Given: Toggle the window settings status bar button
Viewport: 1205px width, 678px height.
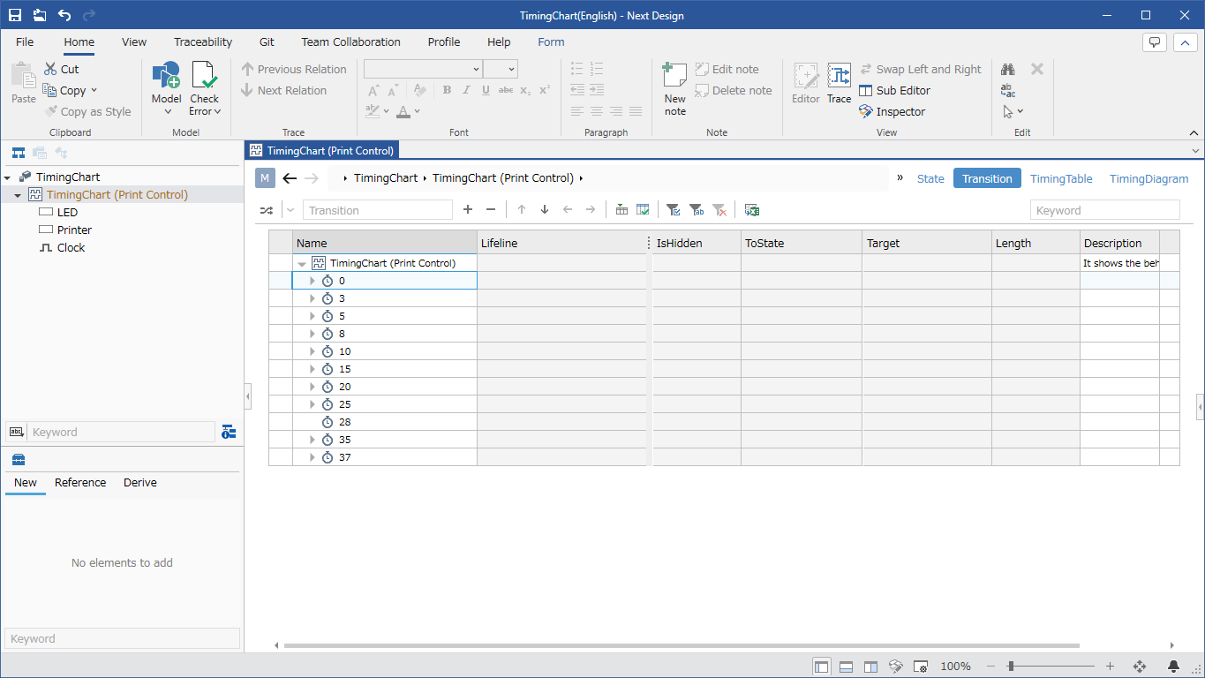Looking at the screenshot, I should tap(920, 667).
